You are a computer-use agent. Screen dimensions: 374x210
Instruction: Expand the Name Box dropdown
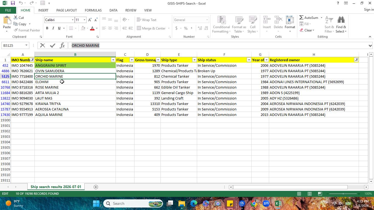tap(26, 45)
